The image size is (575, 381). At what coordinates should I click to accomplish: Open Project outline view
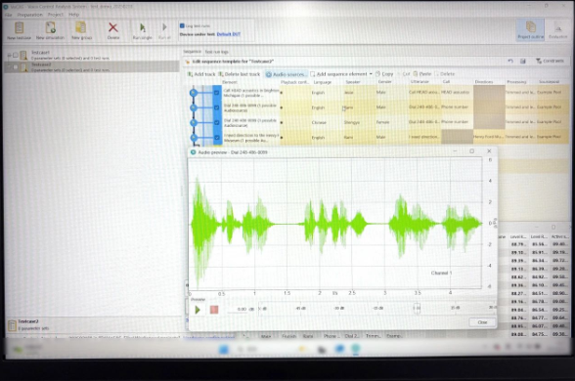click(530, 30)
